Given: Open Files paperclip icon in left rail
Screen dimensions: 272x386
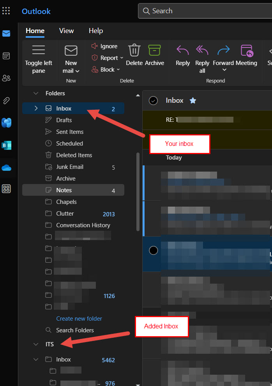Looking at the screenshot, I should pyautogui.click(x=6, y=100).
